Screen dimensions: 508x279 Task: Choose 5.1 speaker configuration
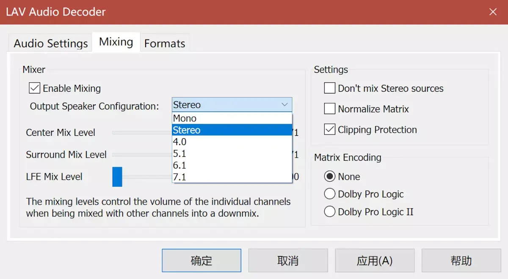tap(180, 153)
